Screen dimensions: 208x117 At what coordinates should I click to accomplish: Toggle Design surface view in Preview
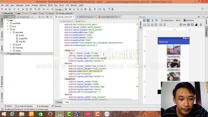(x=144, y=20)
